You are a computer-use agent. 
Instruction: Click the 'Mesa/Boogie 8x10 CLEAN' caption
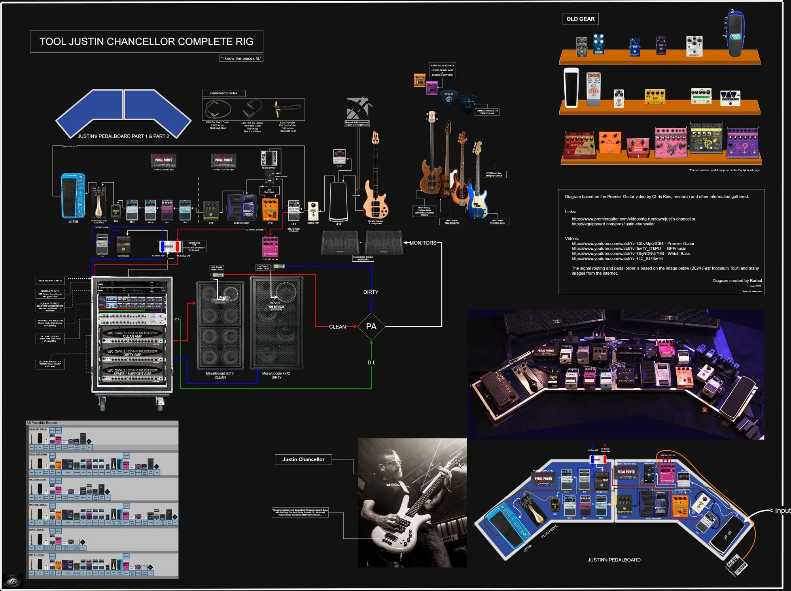[x=220, y=375]
